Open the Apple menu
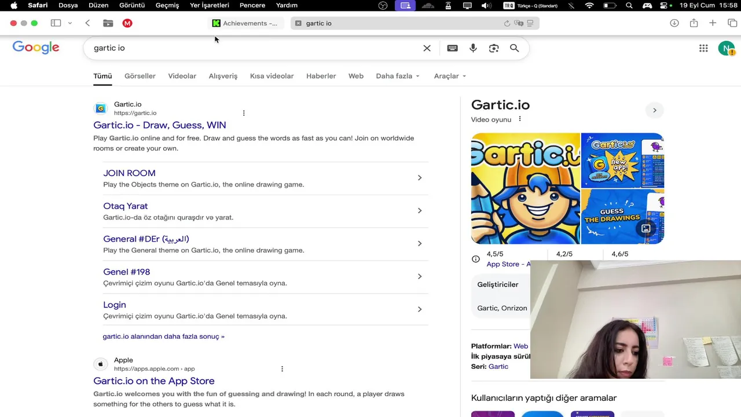 pyautogui.click(x=14, y=5)
